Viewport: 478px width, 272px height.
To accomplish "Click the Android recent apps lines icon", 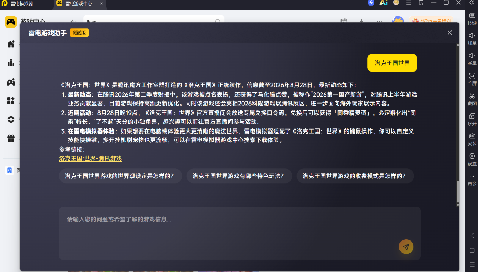I will 472,265.
